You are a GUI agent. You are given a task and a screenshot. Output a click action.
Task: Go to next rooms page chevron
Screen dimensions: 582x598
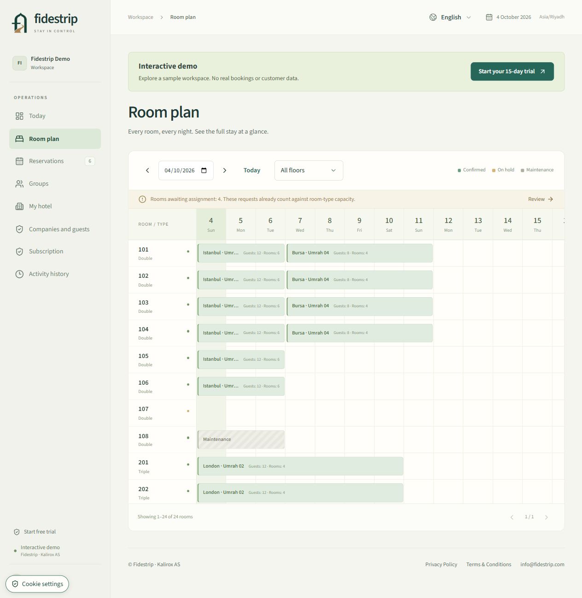click(x=547, y=517)
